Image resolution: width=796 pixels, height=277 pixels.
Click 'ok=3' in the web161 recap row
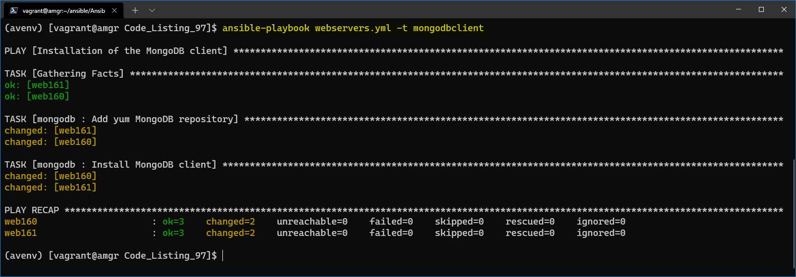pos(173,233)
